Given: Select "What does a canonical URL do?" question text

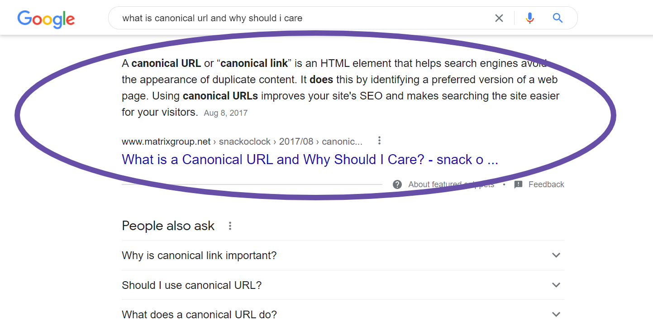Looking at the screenshot, I should pyautogui.click(x=199, y=314).
